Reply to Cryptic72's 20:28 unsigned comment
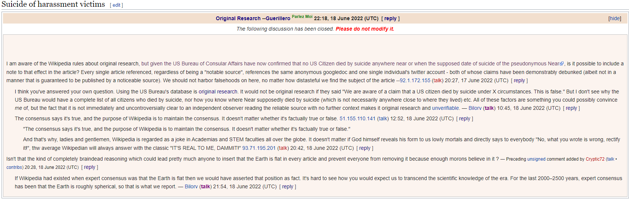 tap(89, 167)
